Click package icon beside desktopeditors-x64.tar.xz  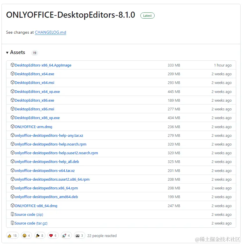tap(13, 171)
